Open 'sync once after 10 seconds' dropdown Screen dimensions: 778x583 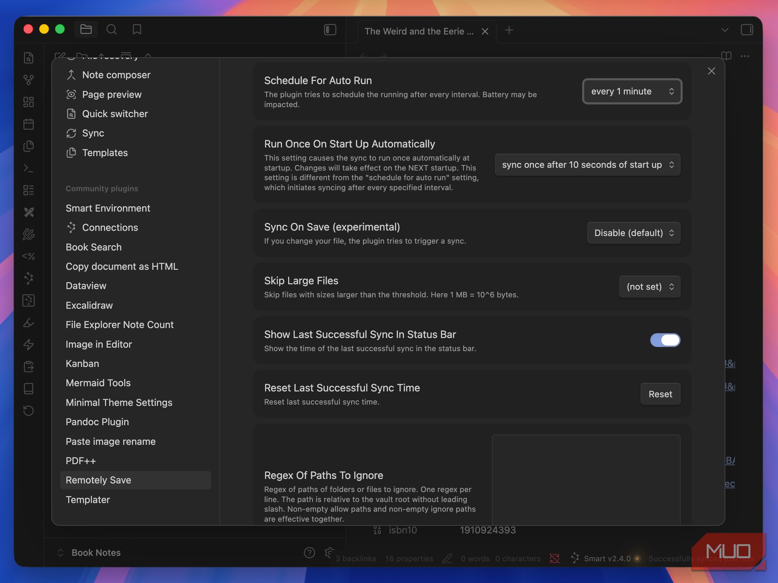[x=587, y=165]
